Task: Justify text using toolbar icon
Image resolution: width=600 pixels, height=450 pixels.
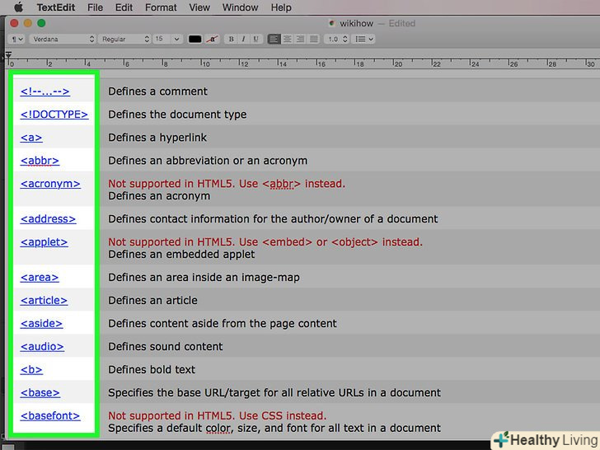Action: [x=312, y=39]
